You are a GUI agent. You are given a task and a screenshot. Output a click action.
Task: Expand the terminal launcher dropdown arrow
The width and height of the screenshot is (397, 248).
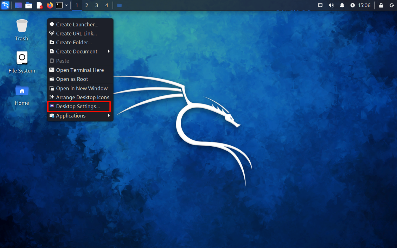click(66, 5)
